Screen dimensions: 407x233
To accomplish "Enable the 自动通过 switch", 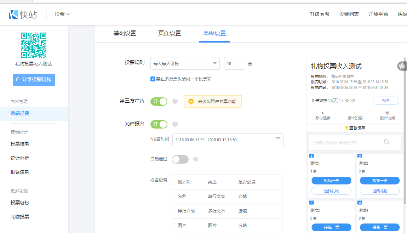I will (x=180, y=159).
